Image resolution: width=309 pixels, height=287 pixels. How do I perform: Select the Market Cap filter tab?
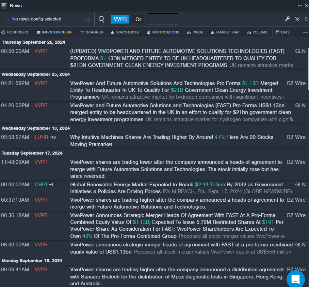pos(225,32)
